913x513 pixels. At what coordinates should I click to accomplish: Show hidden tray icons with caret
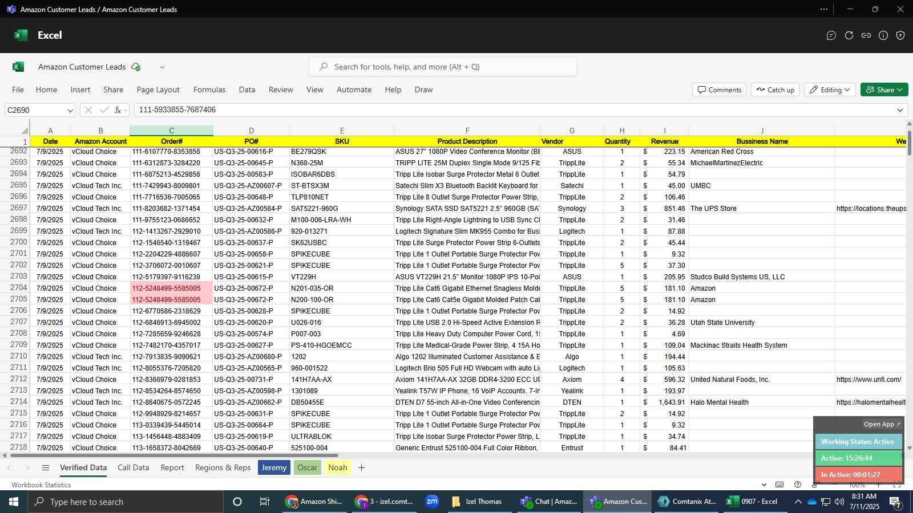(798, 502)
